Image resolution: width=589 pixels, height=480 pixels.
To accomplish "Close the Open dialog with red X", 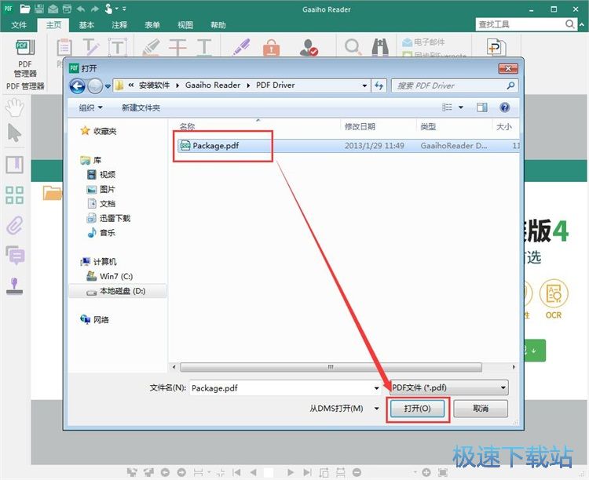I will 508,68.
